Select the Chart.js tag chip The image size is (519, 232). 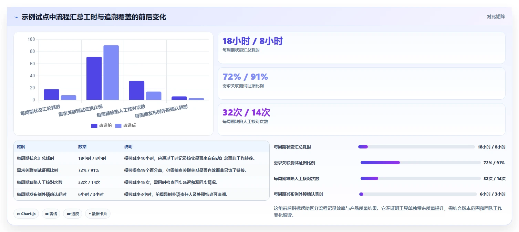26,214
